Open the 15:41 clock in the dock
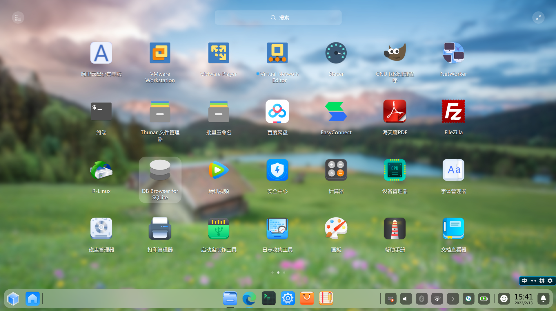The width and height of the screenshot is (556, 311). 524,299
